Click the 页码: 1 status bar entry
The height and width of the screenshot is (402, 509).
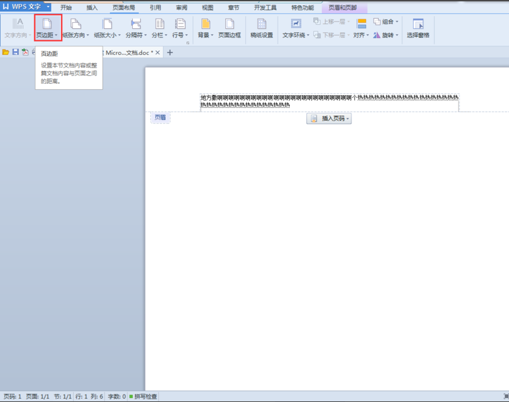tap(12, 397)
